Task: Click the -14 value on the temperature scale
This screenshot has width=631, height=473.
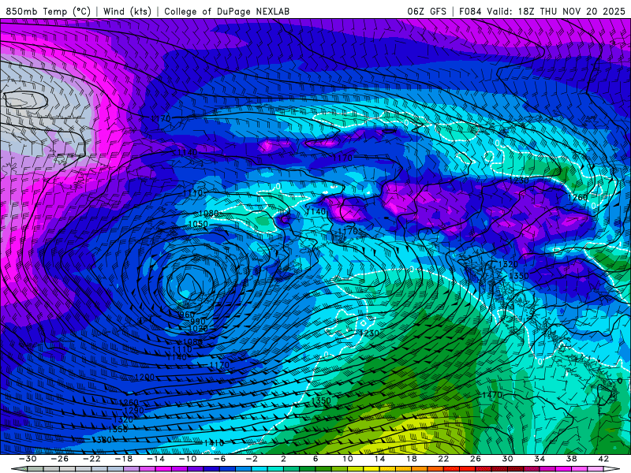Action: (x=155, y=459)
